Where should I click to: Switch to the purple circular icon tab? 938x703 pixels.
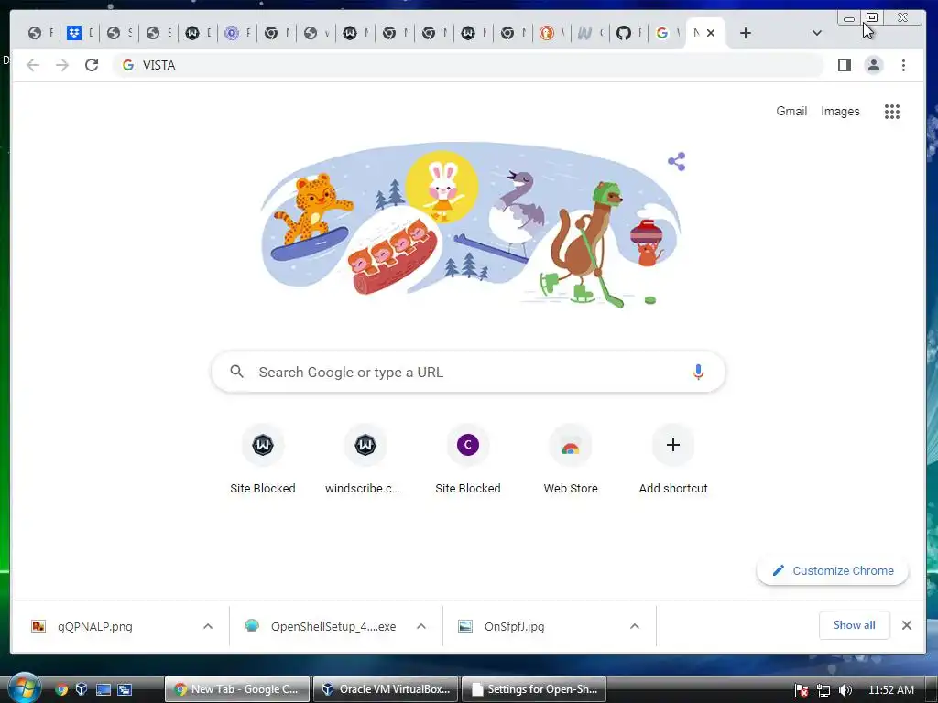[237, 33]
